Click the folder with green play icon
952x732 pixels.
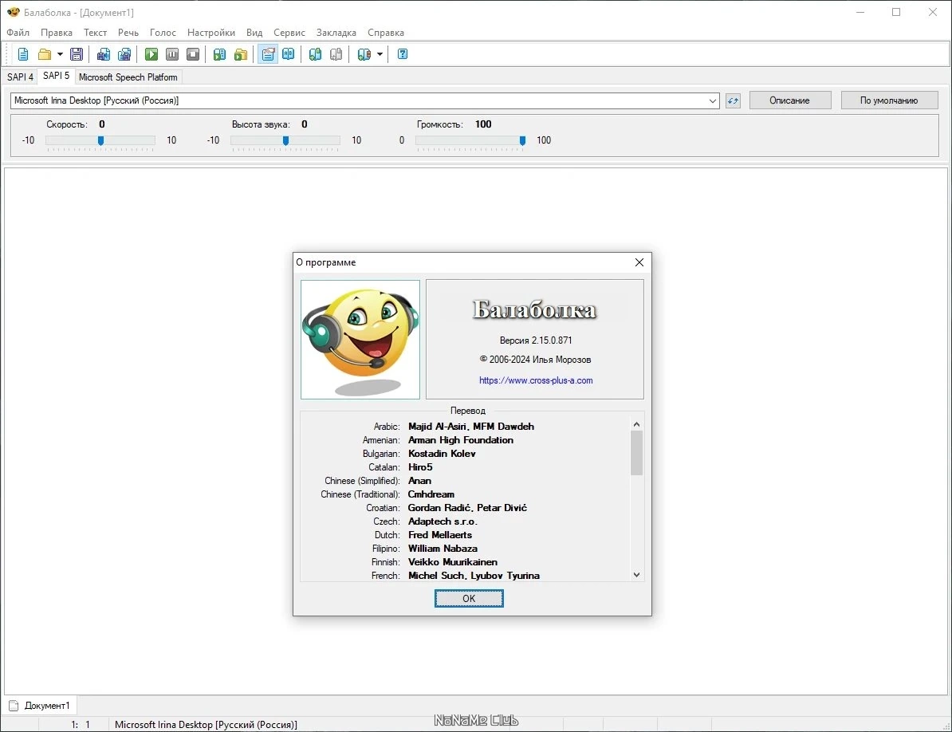[241, 55]
